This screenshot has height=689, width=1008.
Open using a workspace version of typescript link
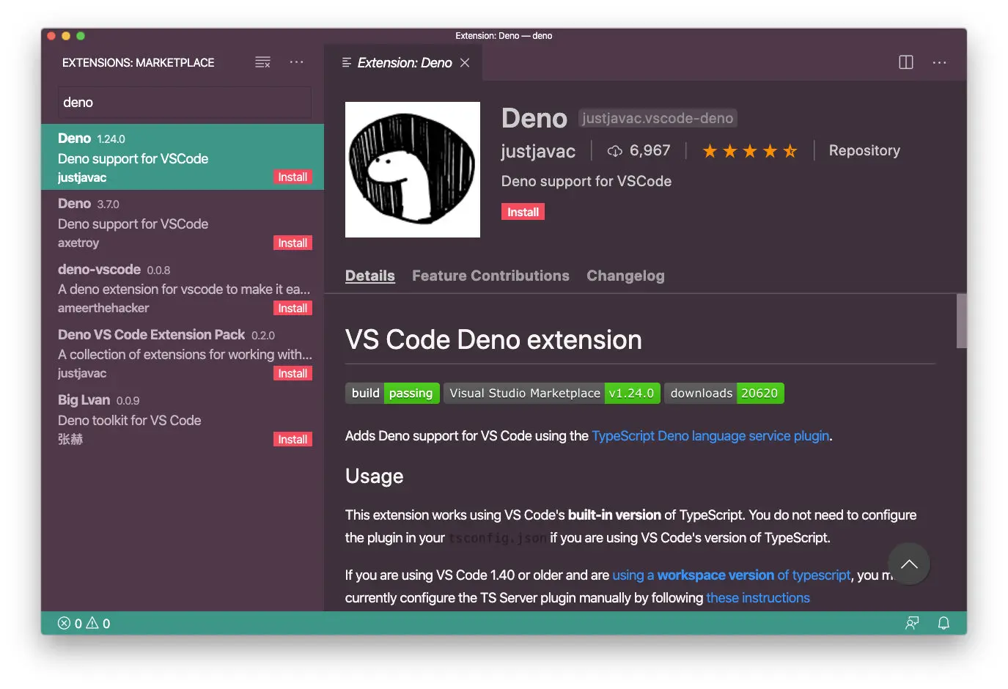click(x=732, y=575)
